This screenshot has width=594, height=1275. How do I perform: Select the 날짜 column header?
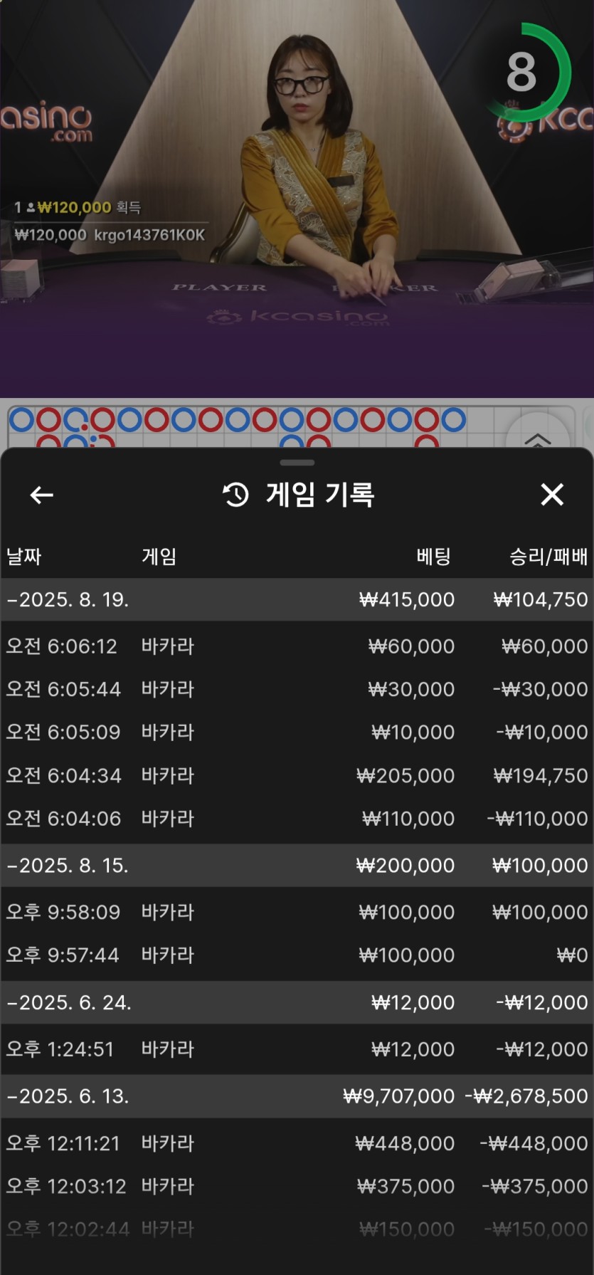click(24, 557)
